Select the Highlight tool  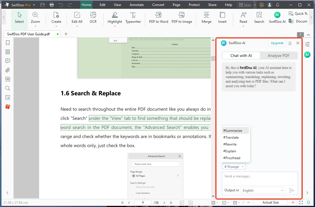pos(115,18)
